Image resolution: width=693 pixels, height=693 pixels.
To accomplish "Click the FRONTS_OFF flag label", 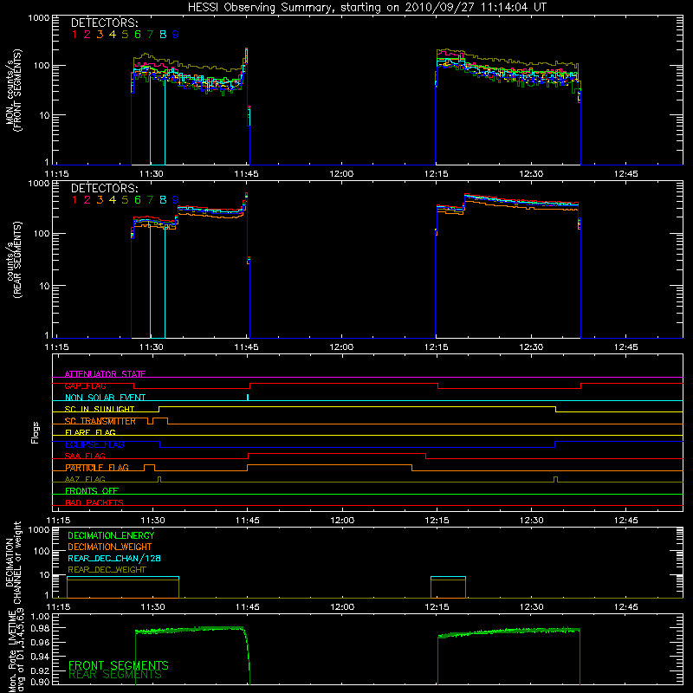I will click(x=92, y=491).
